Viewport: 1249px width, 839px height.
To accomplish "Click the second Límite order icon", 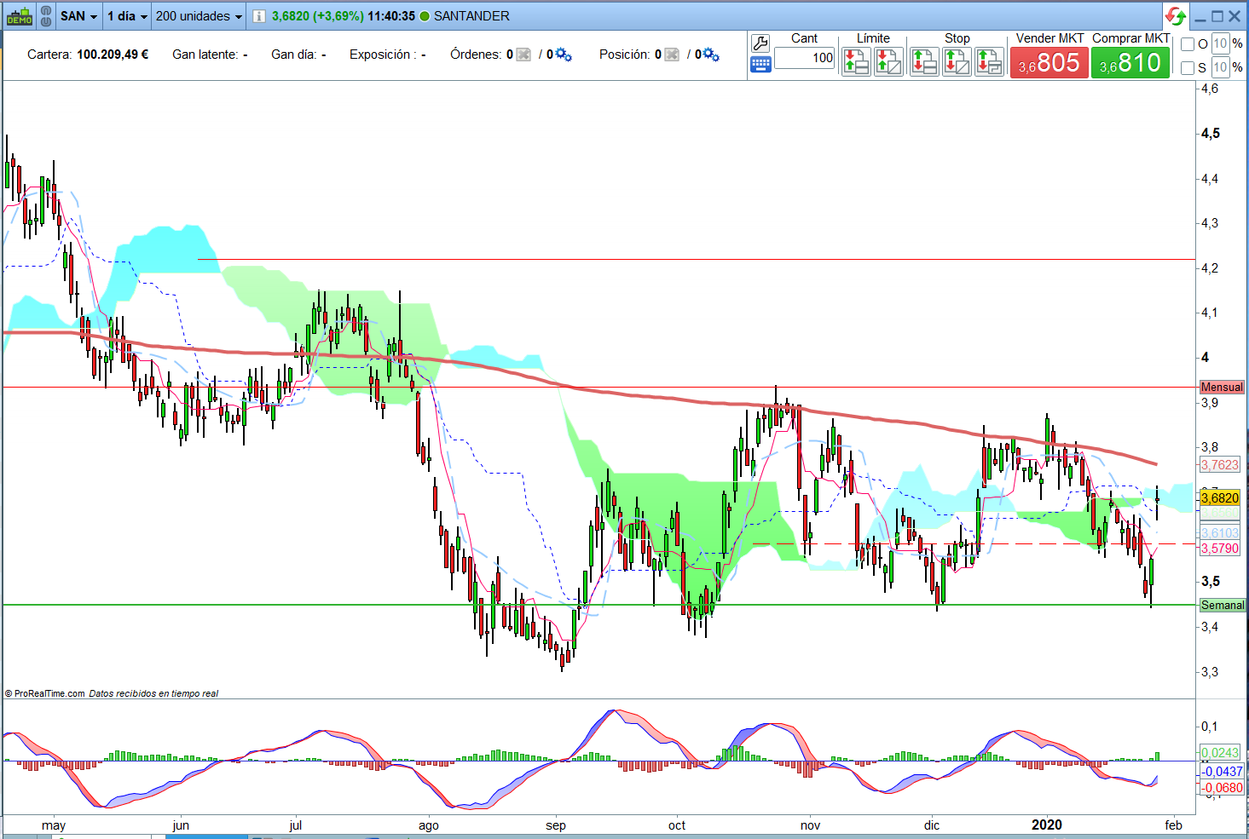I will pyautogui.click(x=888, y=62).
